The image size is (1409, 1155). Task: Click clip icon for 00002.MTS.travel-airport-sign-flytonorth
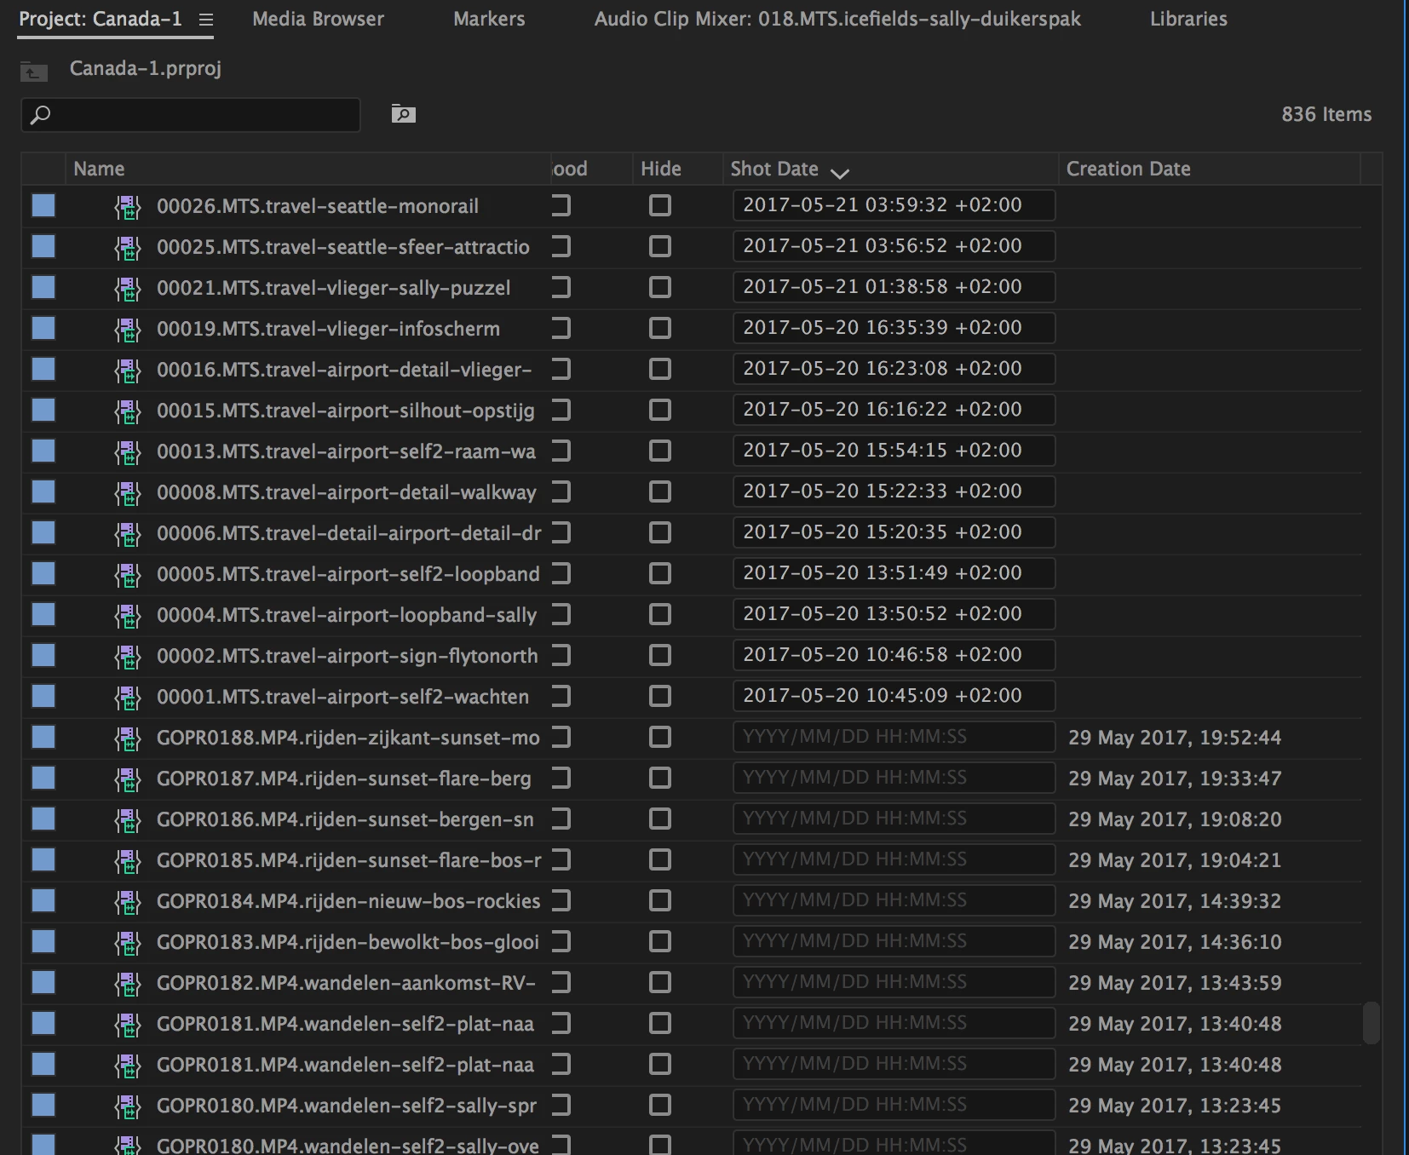(128, 656)
